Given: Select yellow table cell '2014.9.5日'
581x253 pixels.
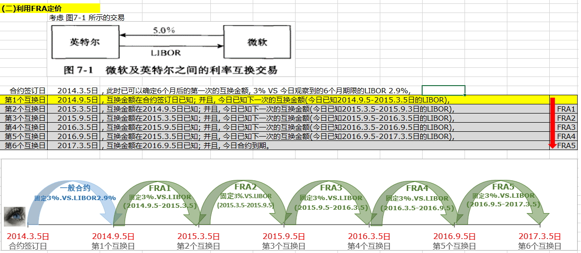Looking at the screenshot, I should pos(74,100).
